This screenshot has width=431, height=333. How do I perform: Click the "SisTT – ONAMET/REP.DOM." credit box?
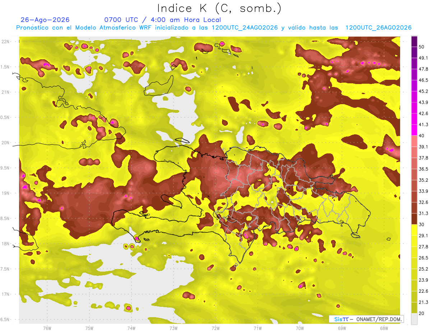[x=366, y=319]
